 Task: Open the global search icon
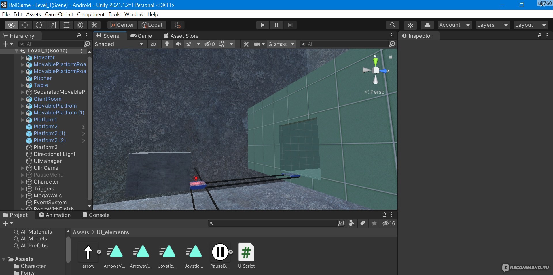pyautogui.click(x=393, y=25)
